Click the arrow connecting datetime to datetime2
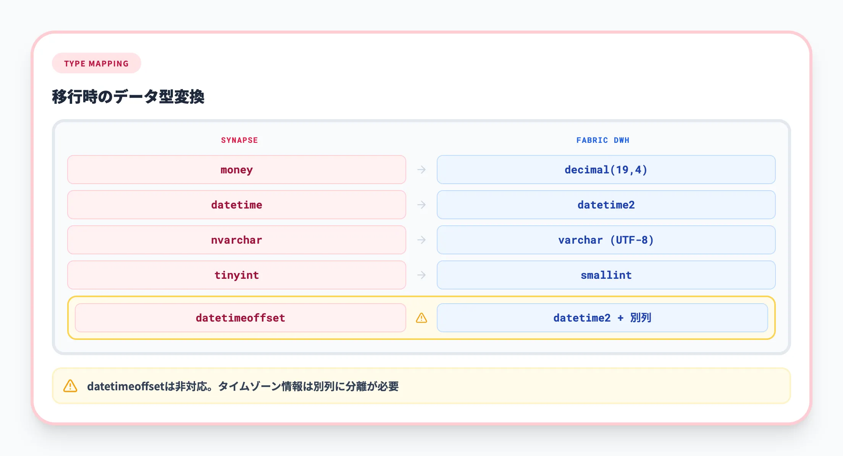Viewport: 843px width, 456px height. pyautogui.click(x=421, y=205)
